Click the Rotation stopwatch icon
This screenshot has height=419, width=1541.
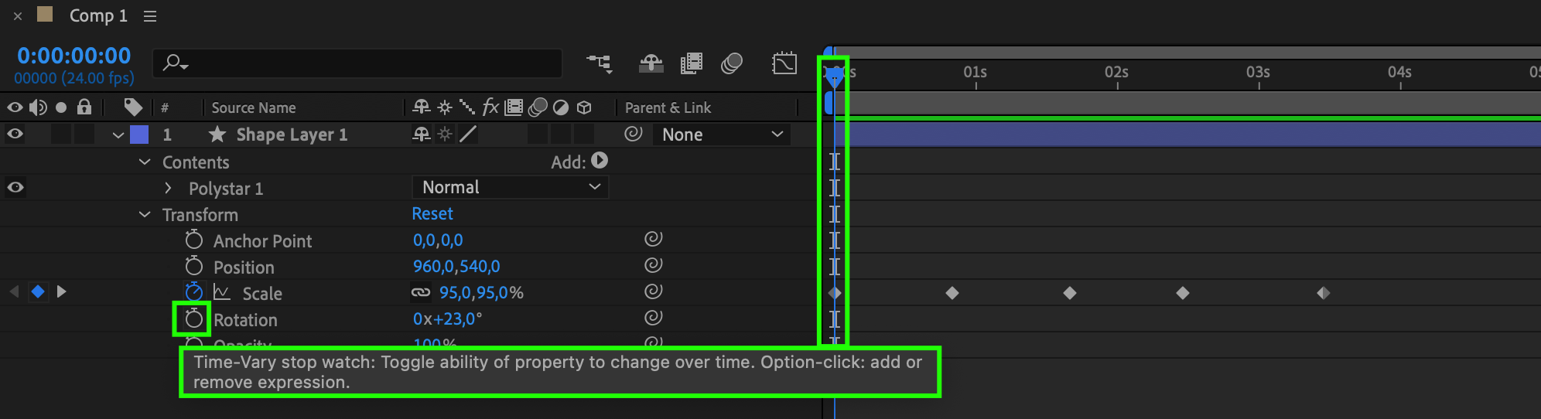tap(193, 319)
